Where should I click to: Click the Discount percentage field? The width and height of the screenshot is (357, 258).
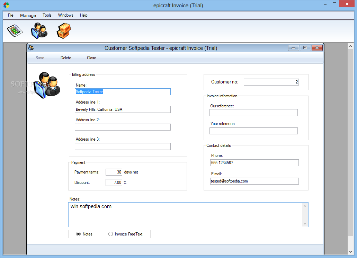pyautogui.click(x=114, y=183)
